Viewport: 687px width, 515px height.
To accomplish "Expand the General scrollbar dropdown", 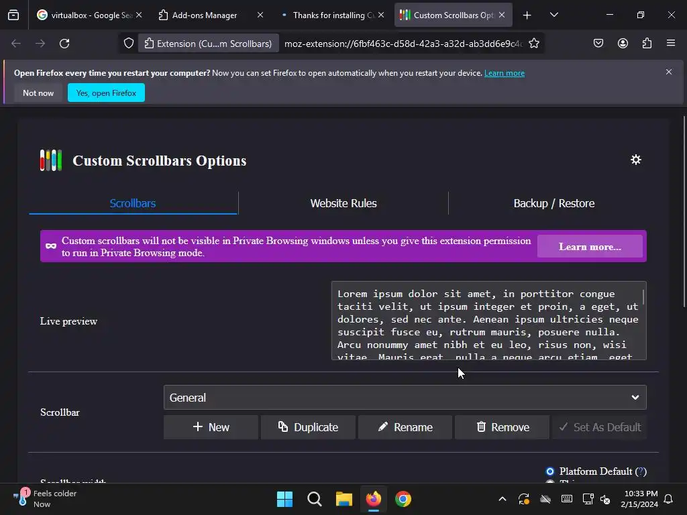I will (405, 398).
